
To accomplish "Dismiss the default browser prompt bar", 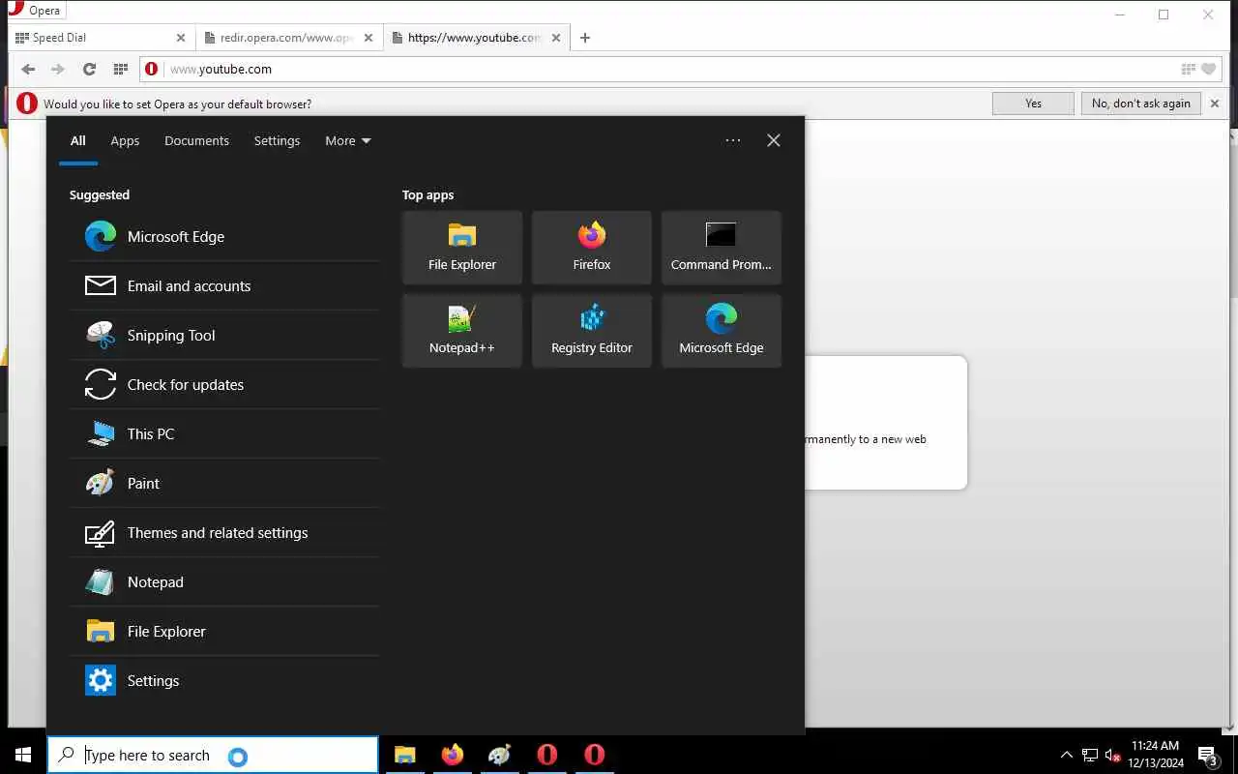I will tap(1215, 104).
